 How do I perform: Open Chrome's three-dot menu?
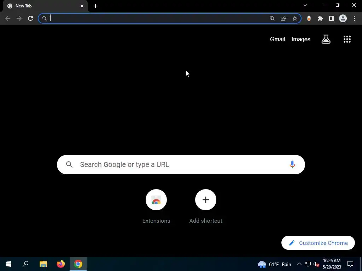tap(354, 18)
